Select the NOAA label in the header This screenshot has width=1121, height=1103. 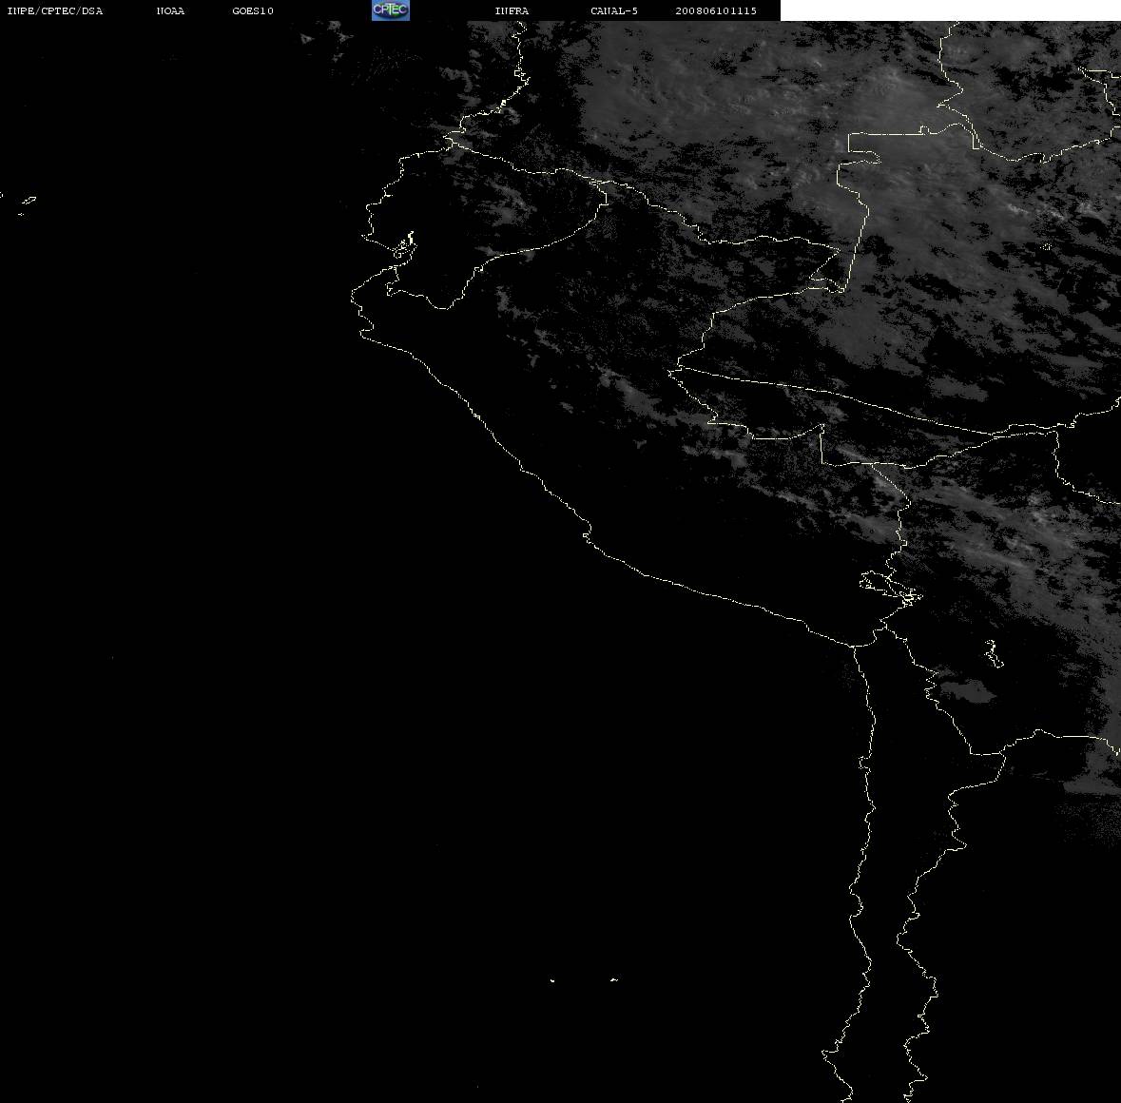pyautogui.click(x=170, y=10)
